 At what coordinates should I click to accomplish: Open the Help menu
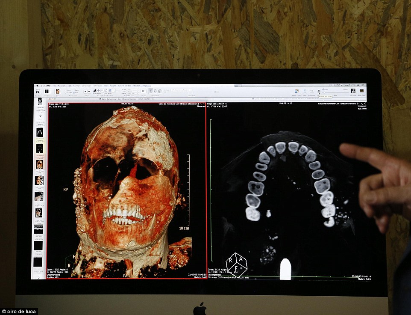pyautogui.click(x=144, y=86)
